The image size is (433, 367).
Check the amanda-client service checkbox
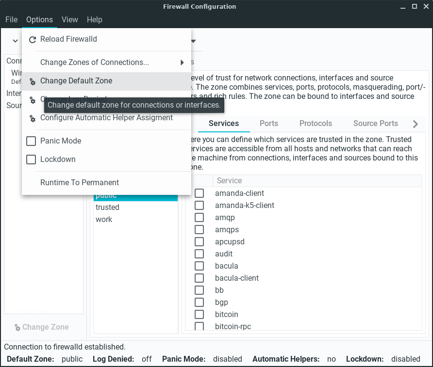[x=199, y=193]
